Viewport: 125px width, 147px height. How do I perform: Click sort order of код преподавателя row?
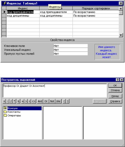tap(96, 12)
